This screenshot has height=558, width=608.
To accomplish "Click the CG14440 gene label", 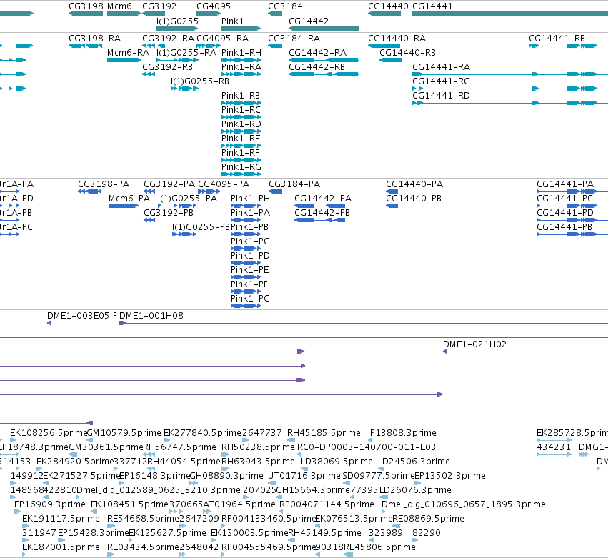I will (x=388, y=6).
